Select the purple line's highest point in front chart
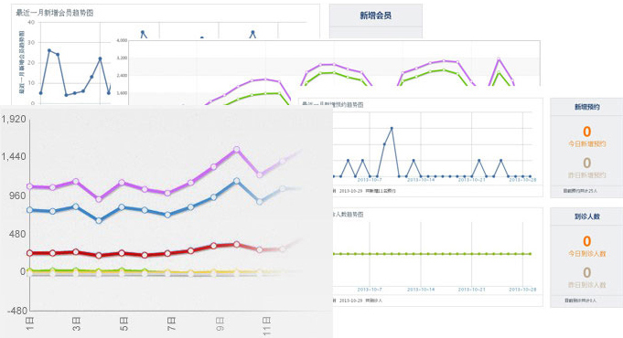 point(237,149)
